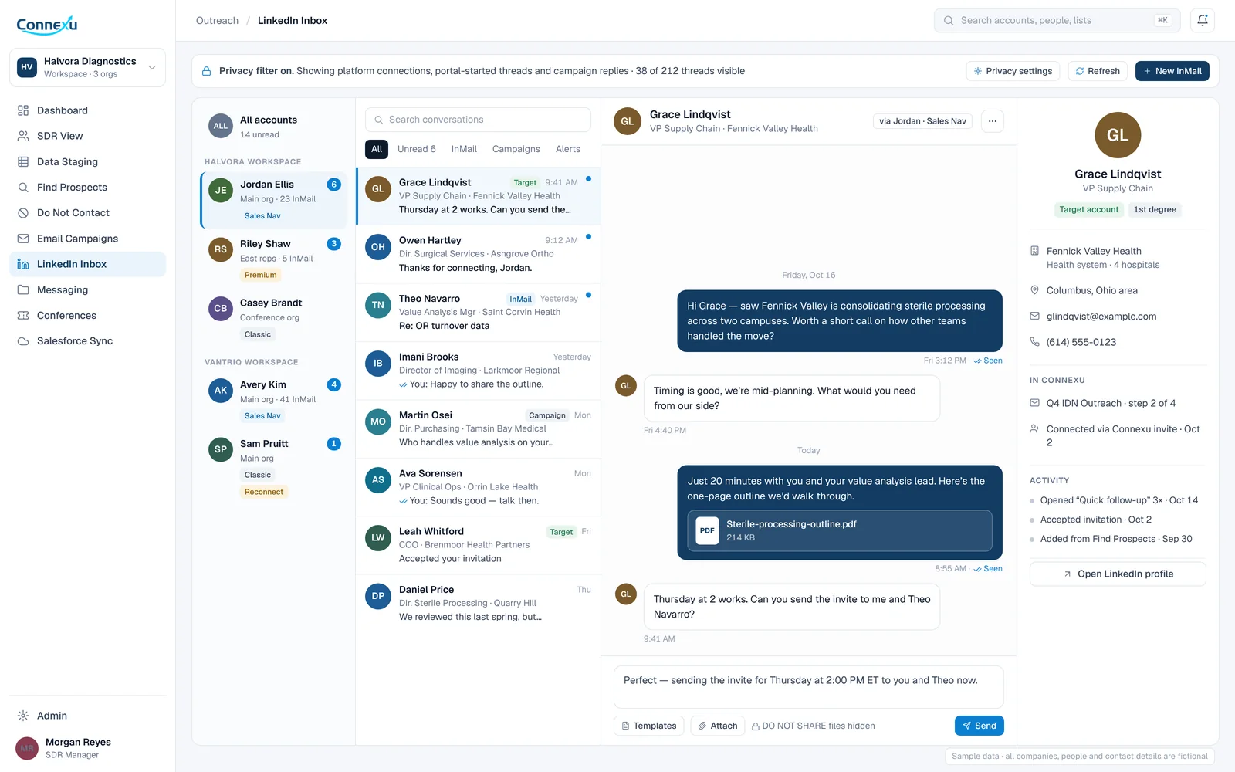1235x772 pixels.
Task: Click the privacy filter lock icon
Action: click(207, 71)
